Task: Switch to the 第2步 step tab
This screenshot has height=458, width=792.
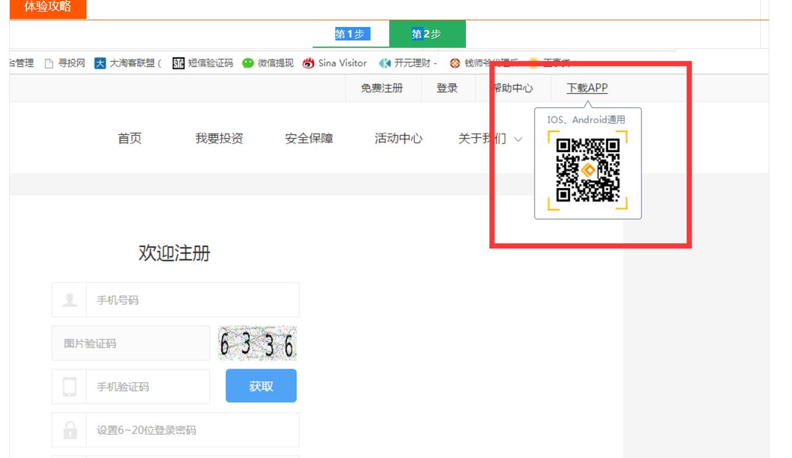Action: coord(427,34)
